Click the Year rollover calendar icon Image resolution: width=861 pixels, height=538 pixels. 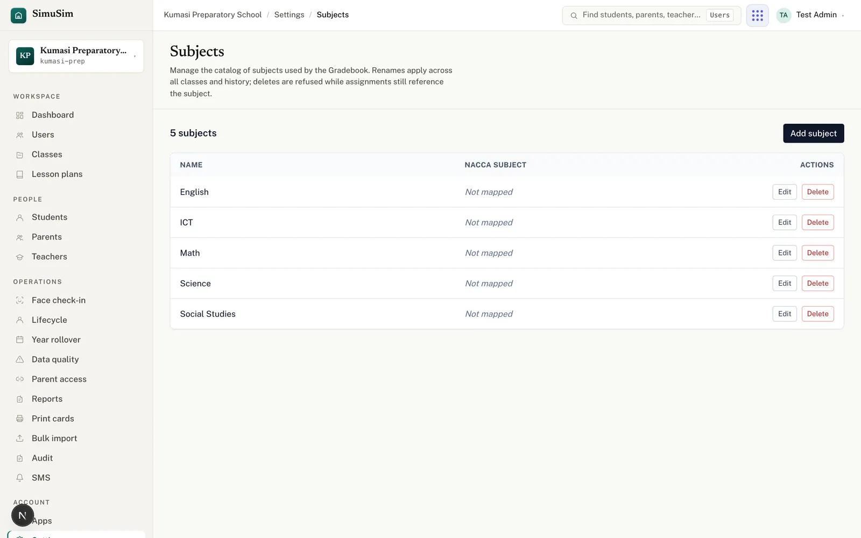coord(20,339)
